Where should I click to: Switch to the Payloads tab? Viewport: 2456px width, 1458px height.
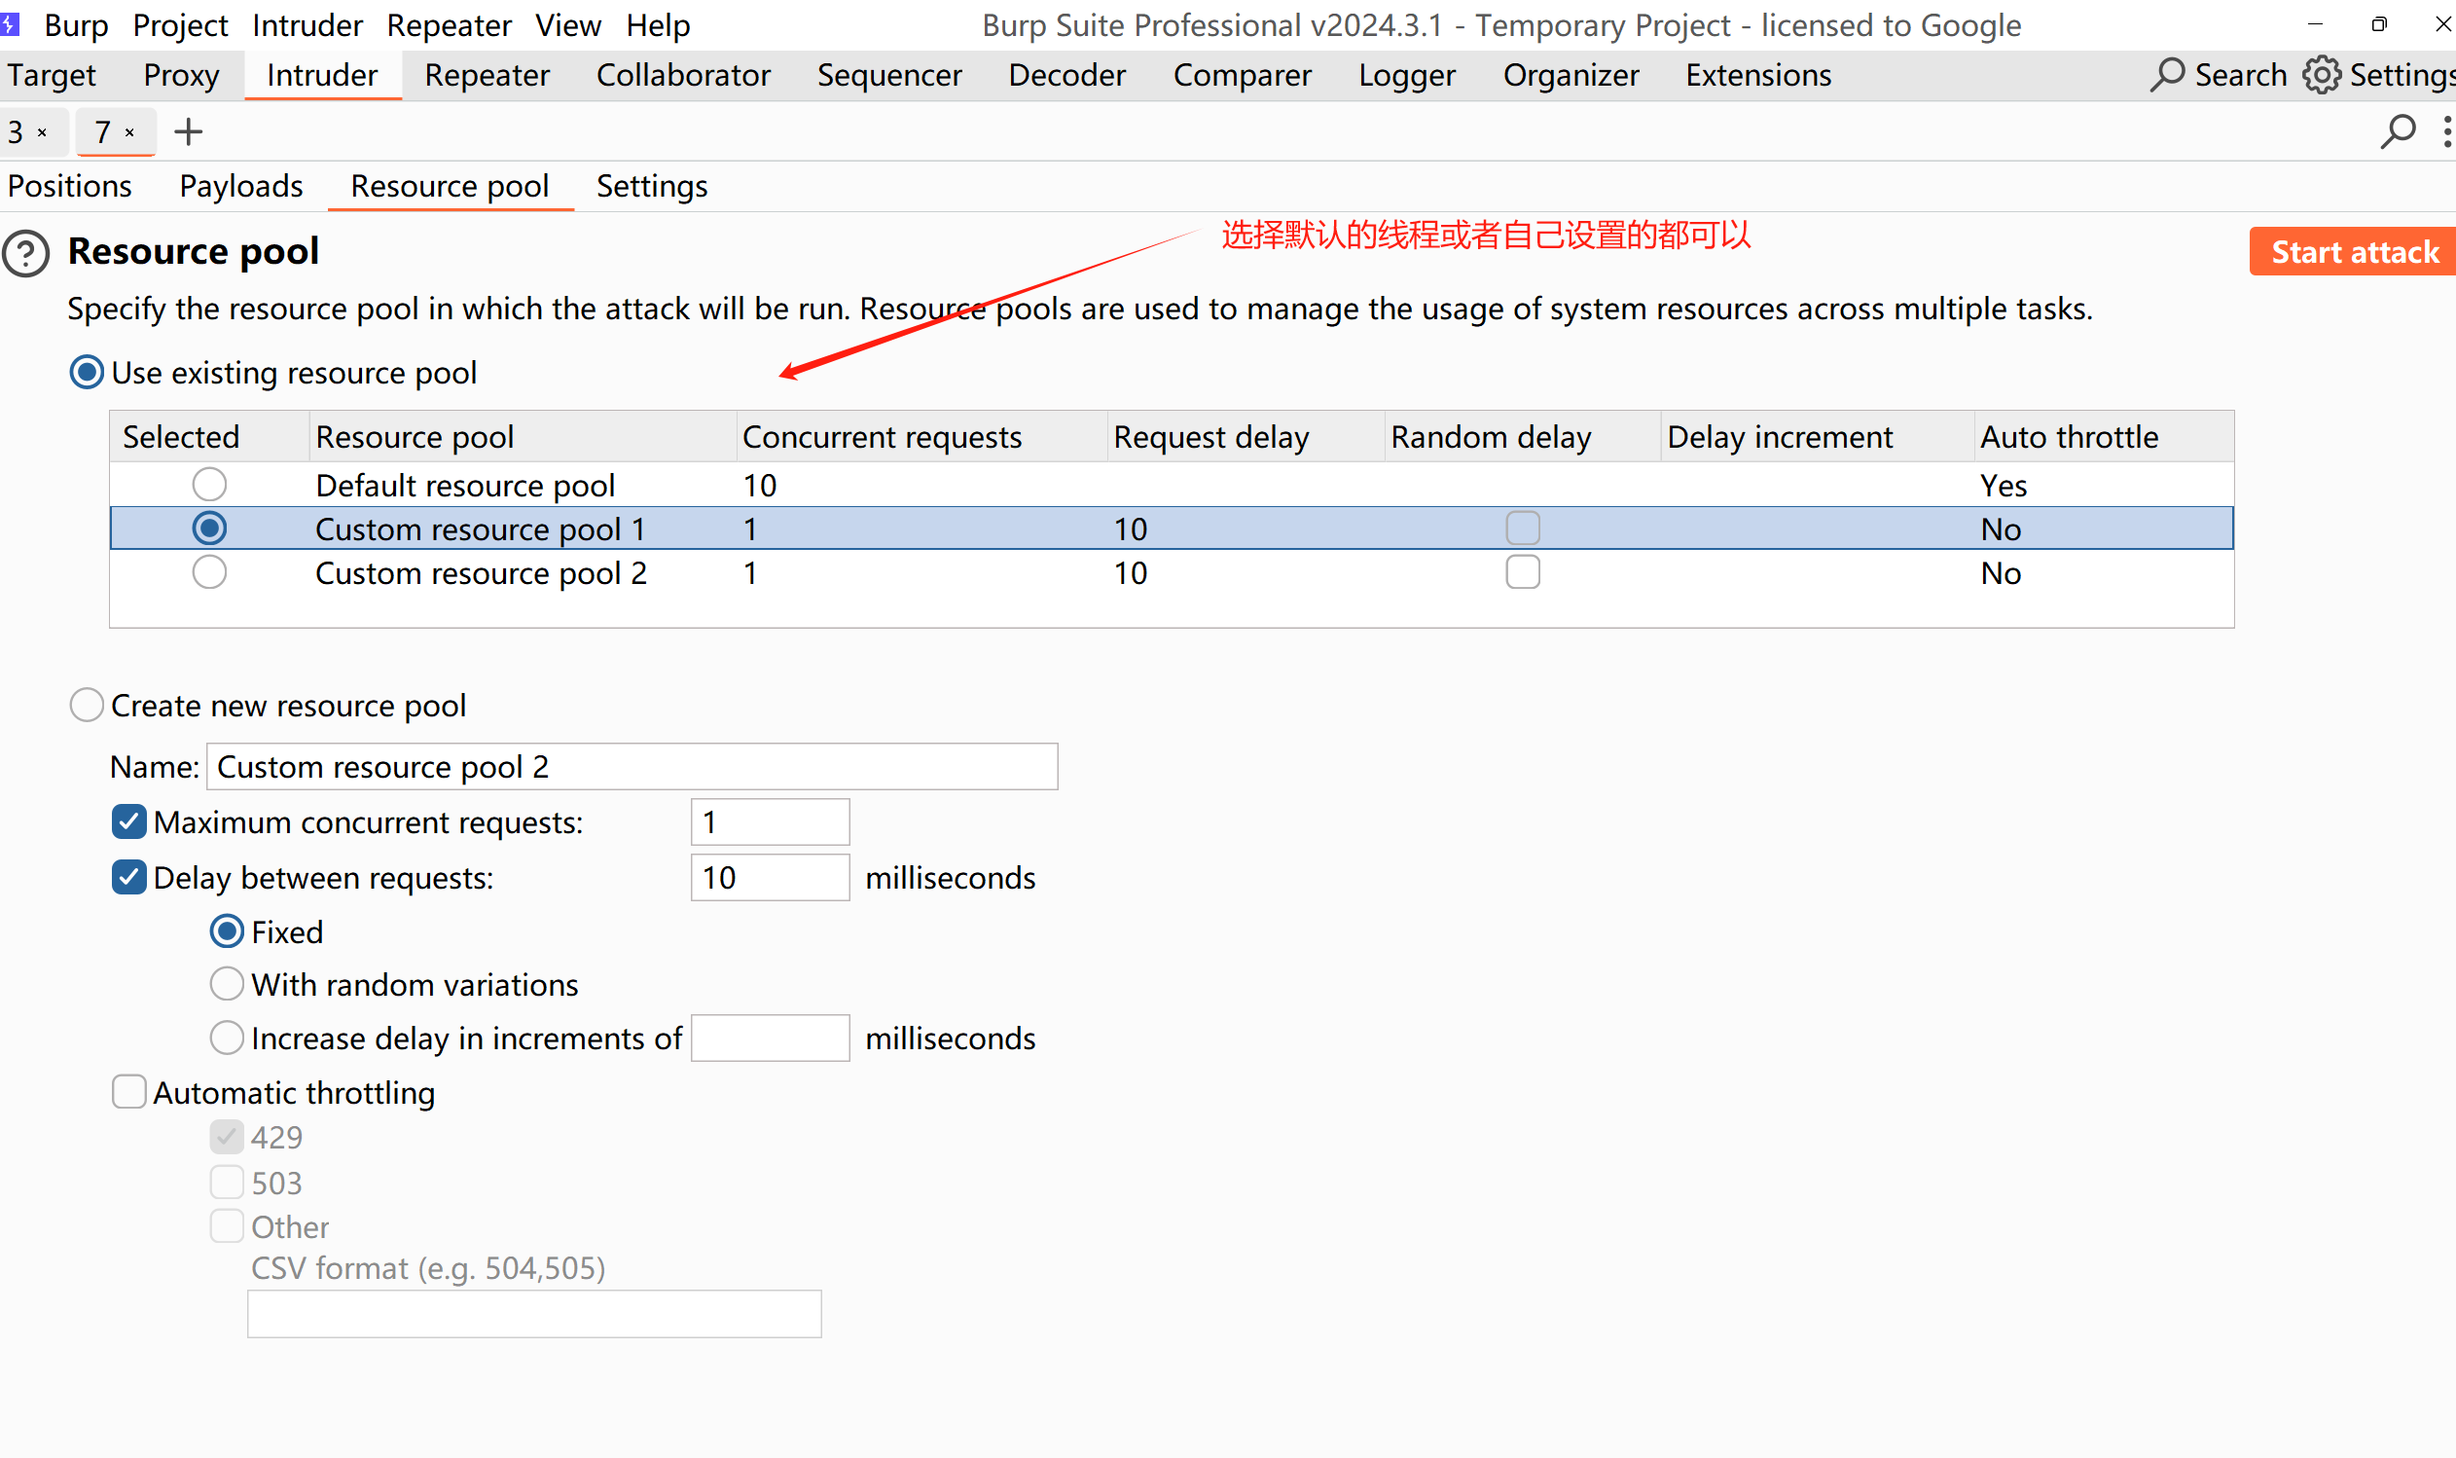coord(240,186)
